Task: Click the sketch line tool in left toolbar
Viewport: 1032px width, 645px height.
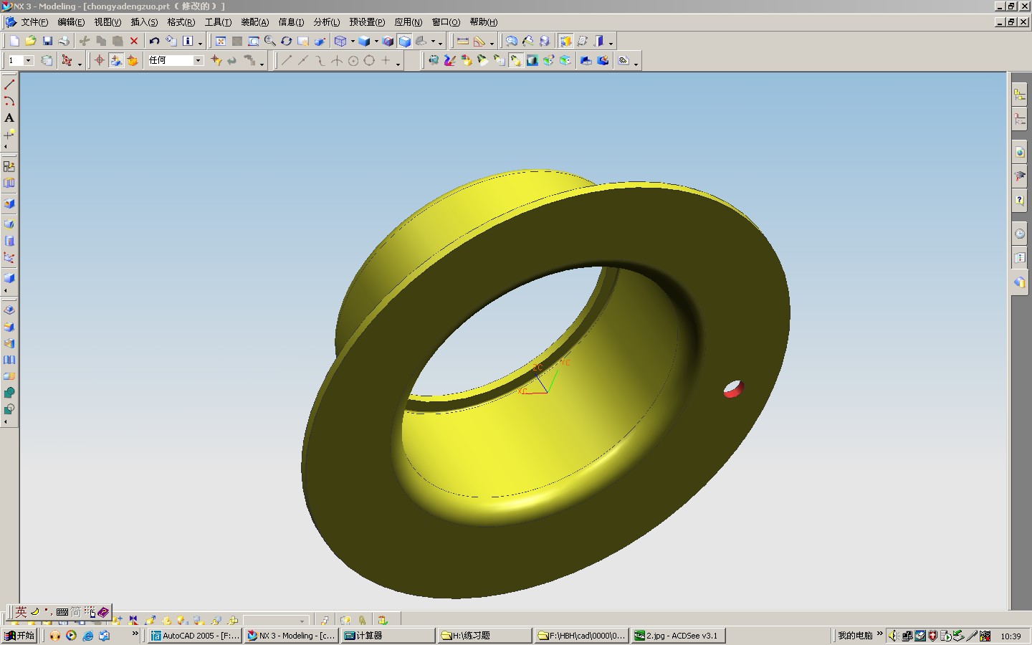Action: tap(9, 85)
